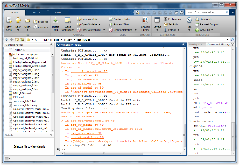Open the Simulink Library
Viewport: 239px width, 165px height.
[x=145, y=21]
